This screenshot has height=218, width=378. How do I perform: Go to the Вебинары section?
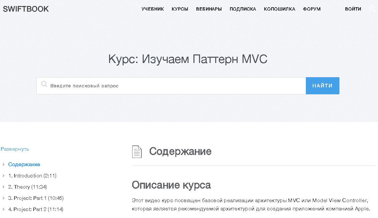tap(209, 9)
